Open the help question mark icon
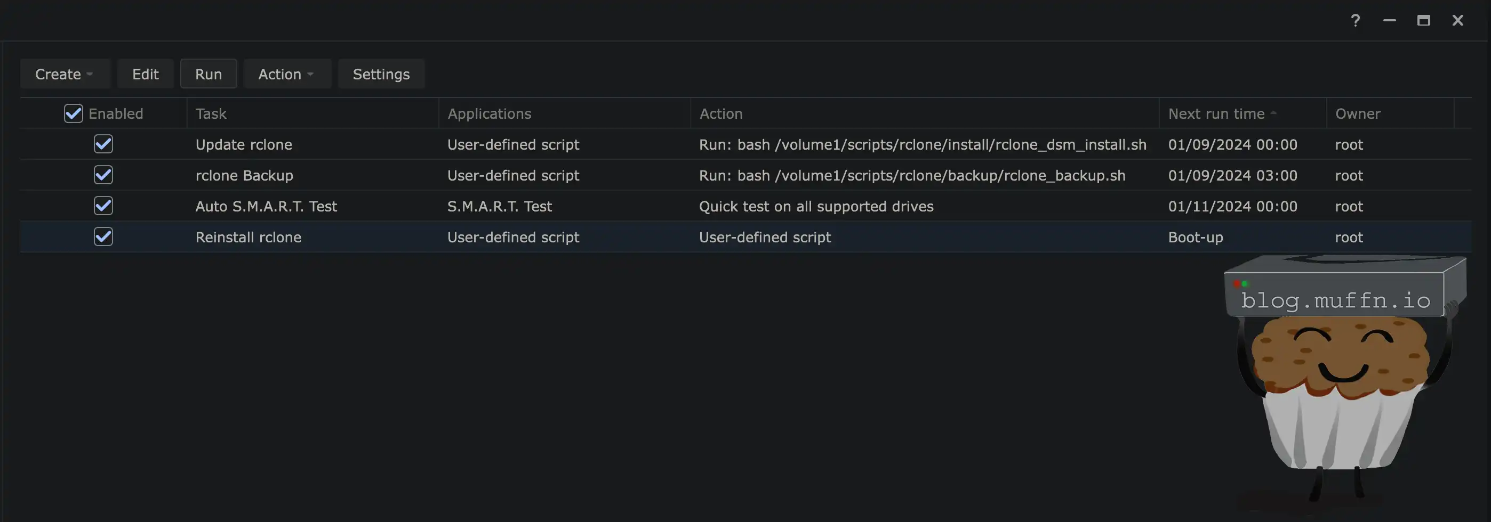The width and height of the screenshot is (1491, 522). pyautogui.click(x=1355, y=21)
